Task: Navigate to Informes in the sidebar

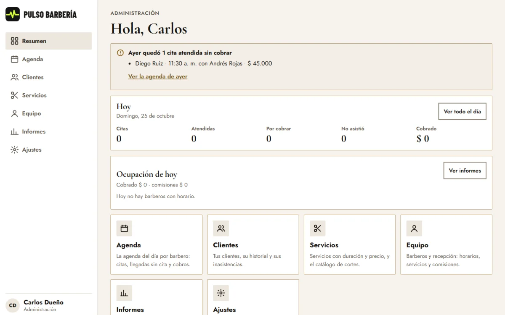Action: (x=48, y=131)
